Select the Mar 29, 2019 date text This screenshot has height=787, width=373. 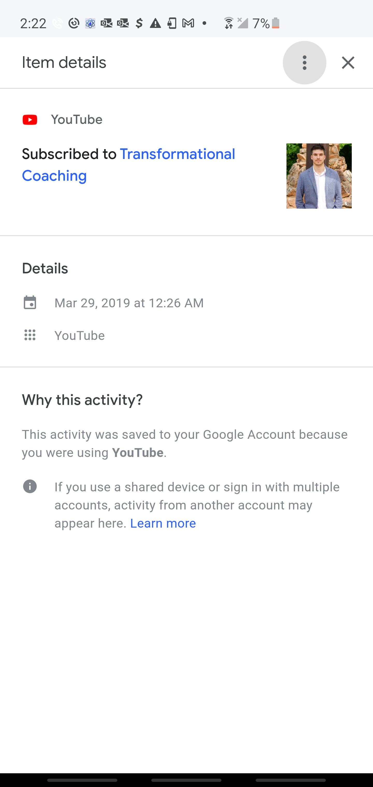click(129, 303)
